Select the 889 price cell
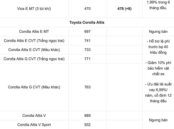 pyautogui.click(x=87, y=116)
